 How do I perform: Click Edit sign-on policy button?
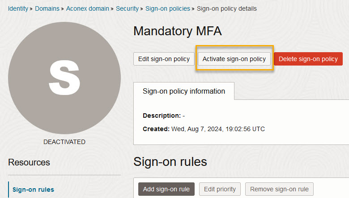(x=164, y=59)
